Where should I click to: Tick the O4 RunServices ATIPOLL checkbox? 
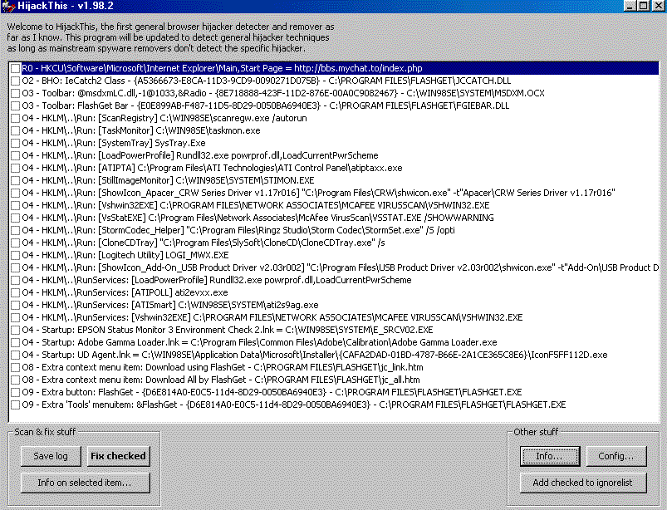coord(15,292)
